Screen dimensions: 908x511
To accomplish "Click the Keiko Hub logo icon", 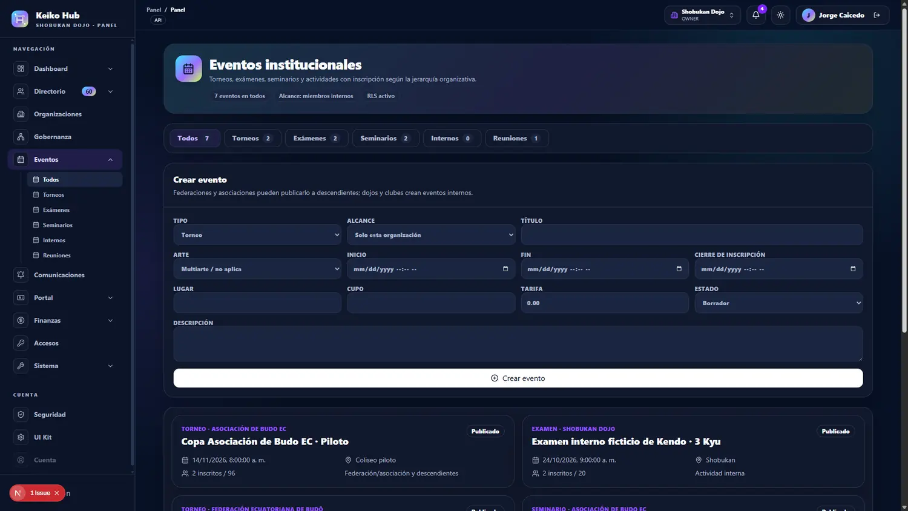I will tap(20, 19).
